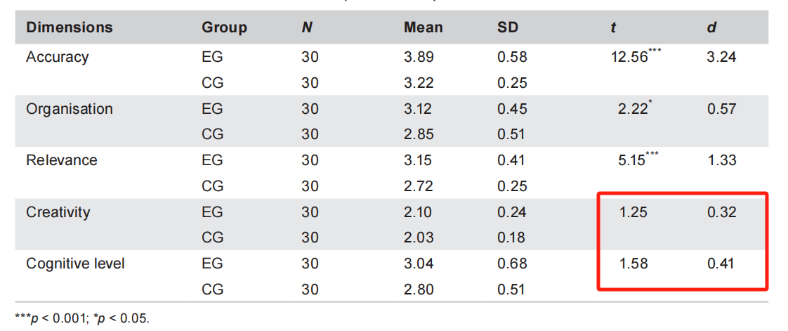Click the Cognitive level EG SD 0.68
The height and width of the screenshot is (331, 788).
[x=512, y=264]
